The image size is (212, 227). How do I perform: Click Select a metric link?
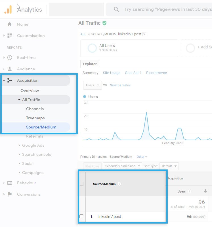click(x=120, y=85)
